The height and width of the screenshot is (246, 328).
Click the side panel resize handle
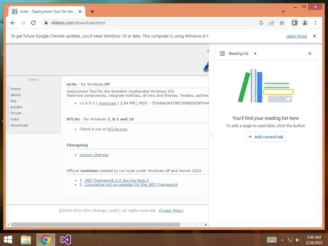click(211, 135)
